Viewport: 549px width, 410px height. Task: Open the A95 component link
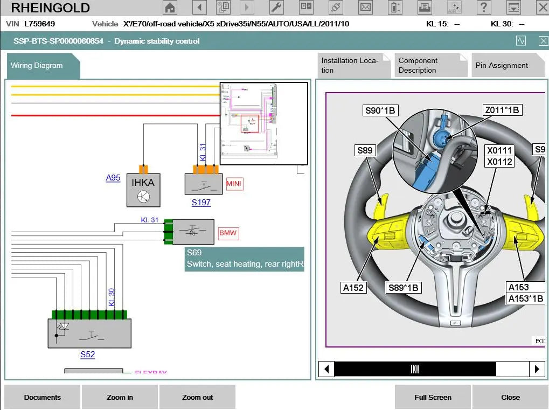pos(113,178)
